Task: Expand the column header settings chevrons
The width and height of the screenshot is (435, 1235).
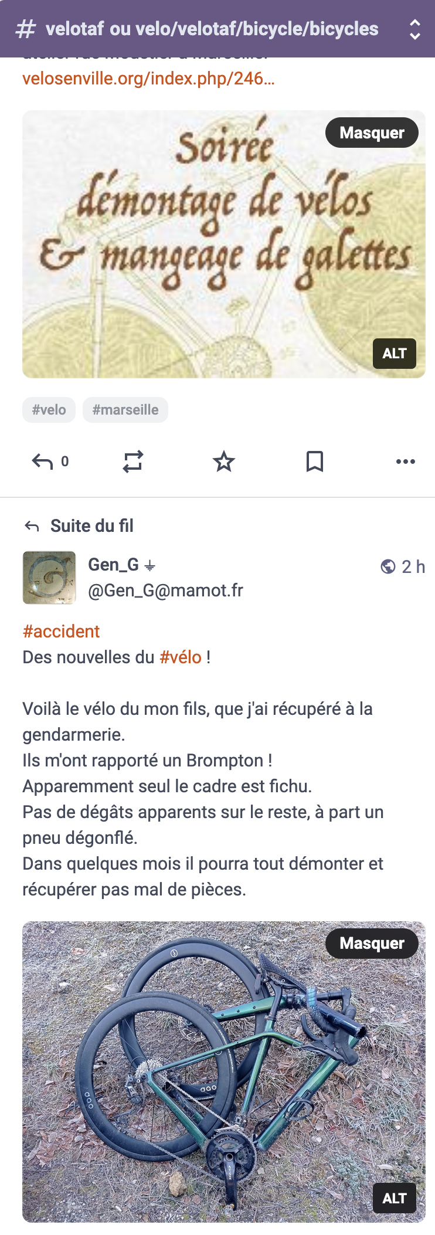Action: click(x=414, y=29)
